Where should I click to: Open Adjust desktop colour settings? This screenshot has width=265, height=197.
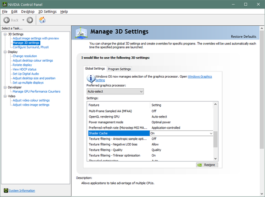[x=33, y=60]
